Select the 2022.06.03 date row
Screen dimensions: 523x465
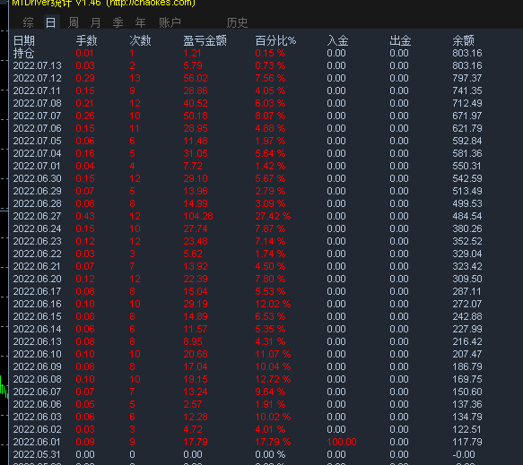point(38,417)
